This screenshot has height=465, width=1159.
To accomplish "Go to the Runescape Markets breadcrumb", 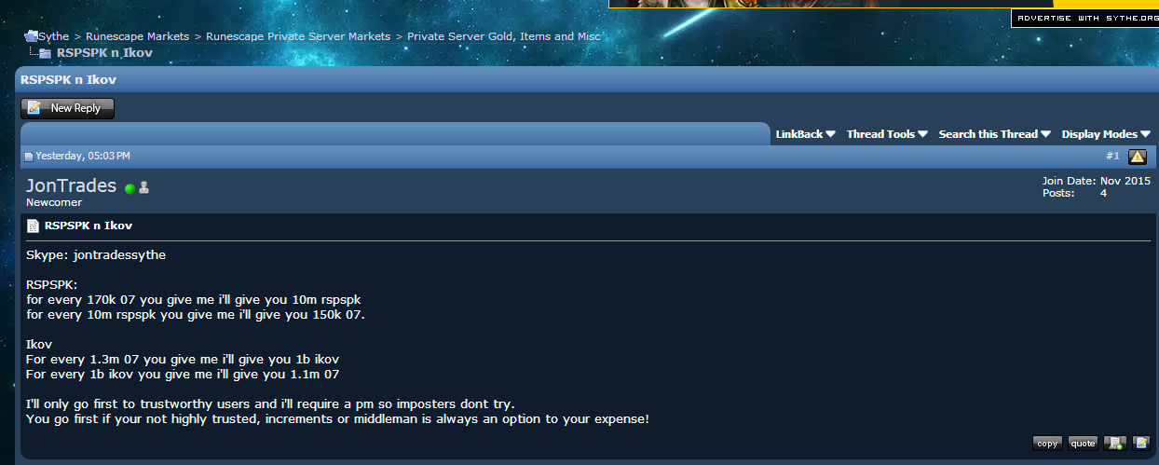I will (137, 36).
